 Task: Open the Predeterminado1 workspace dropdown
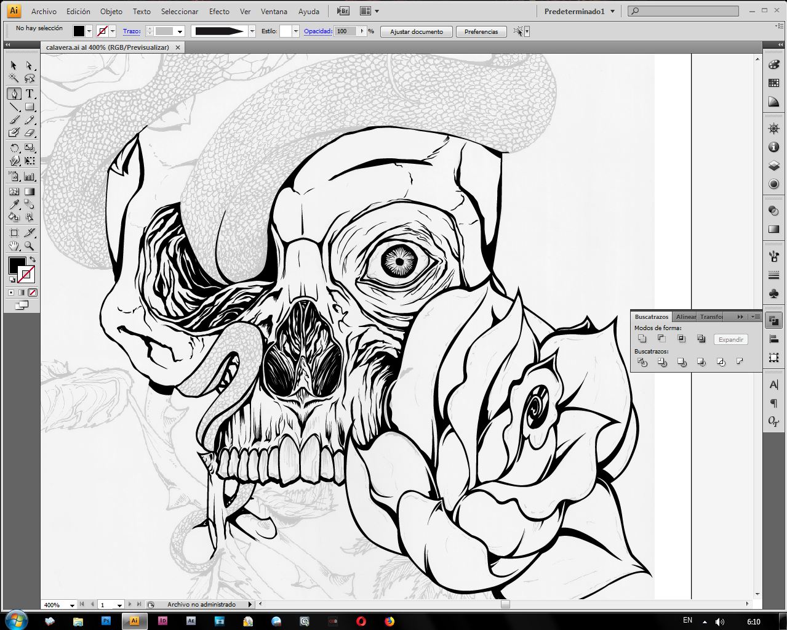tap(579, 11)
